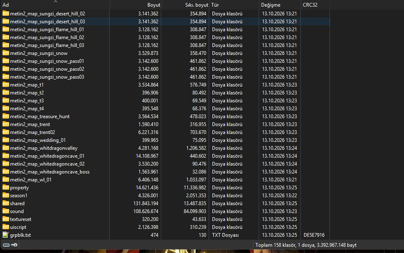
Task: Click the shared folder icon
Action: 5,203
